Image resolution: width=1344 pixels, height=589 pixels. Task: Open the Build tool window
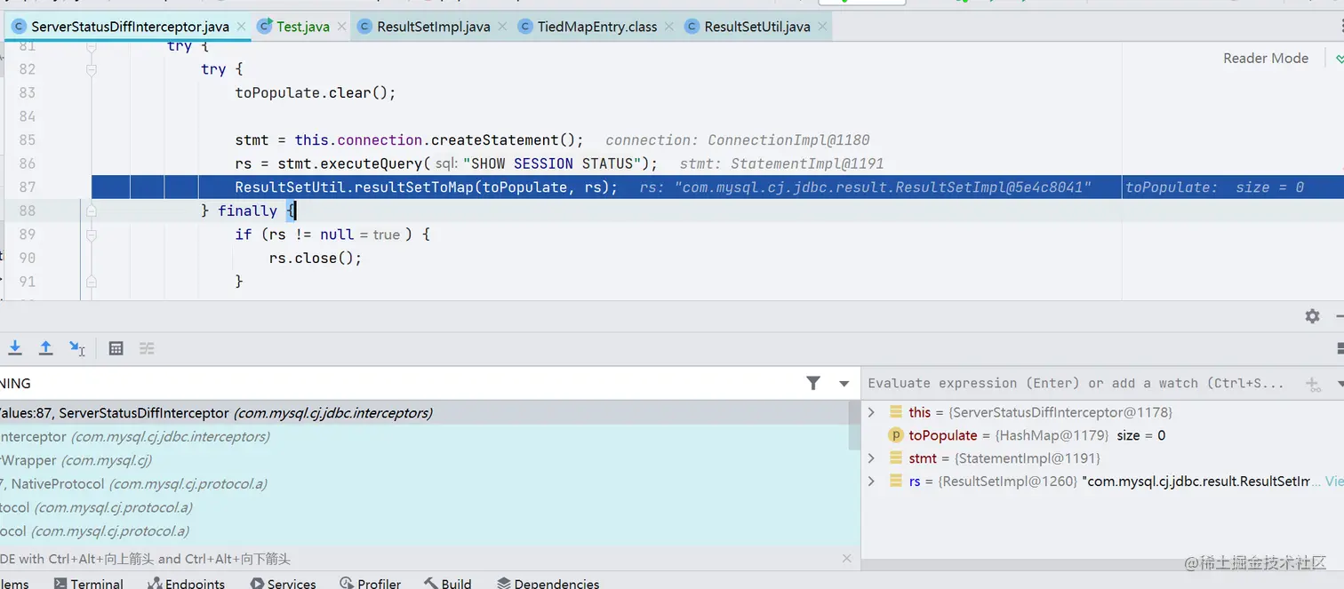(x=448, y=583)
